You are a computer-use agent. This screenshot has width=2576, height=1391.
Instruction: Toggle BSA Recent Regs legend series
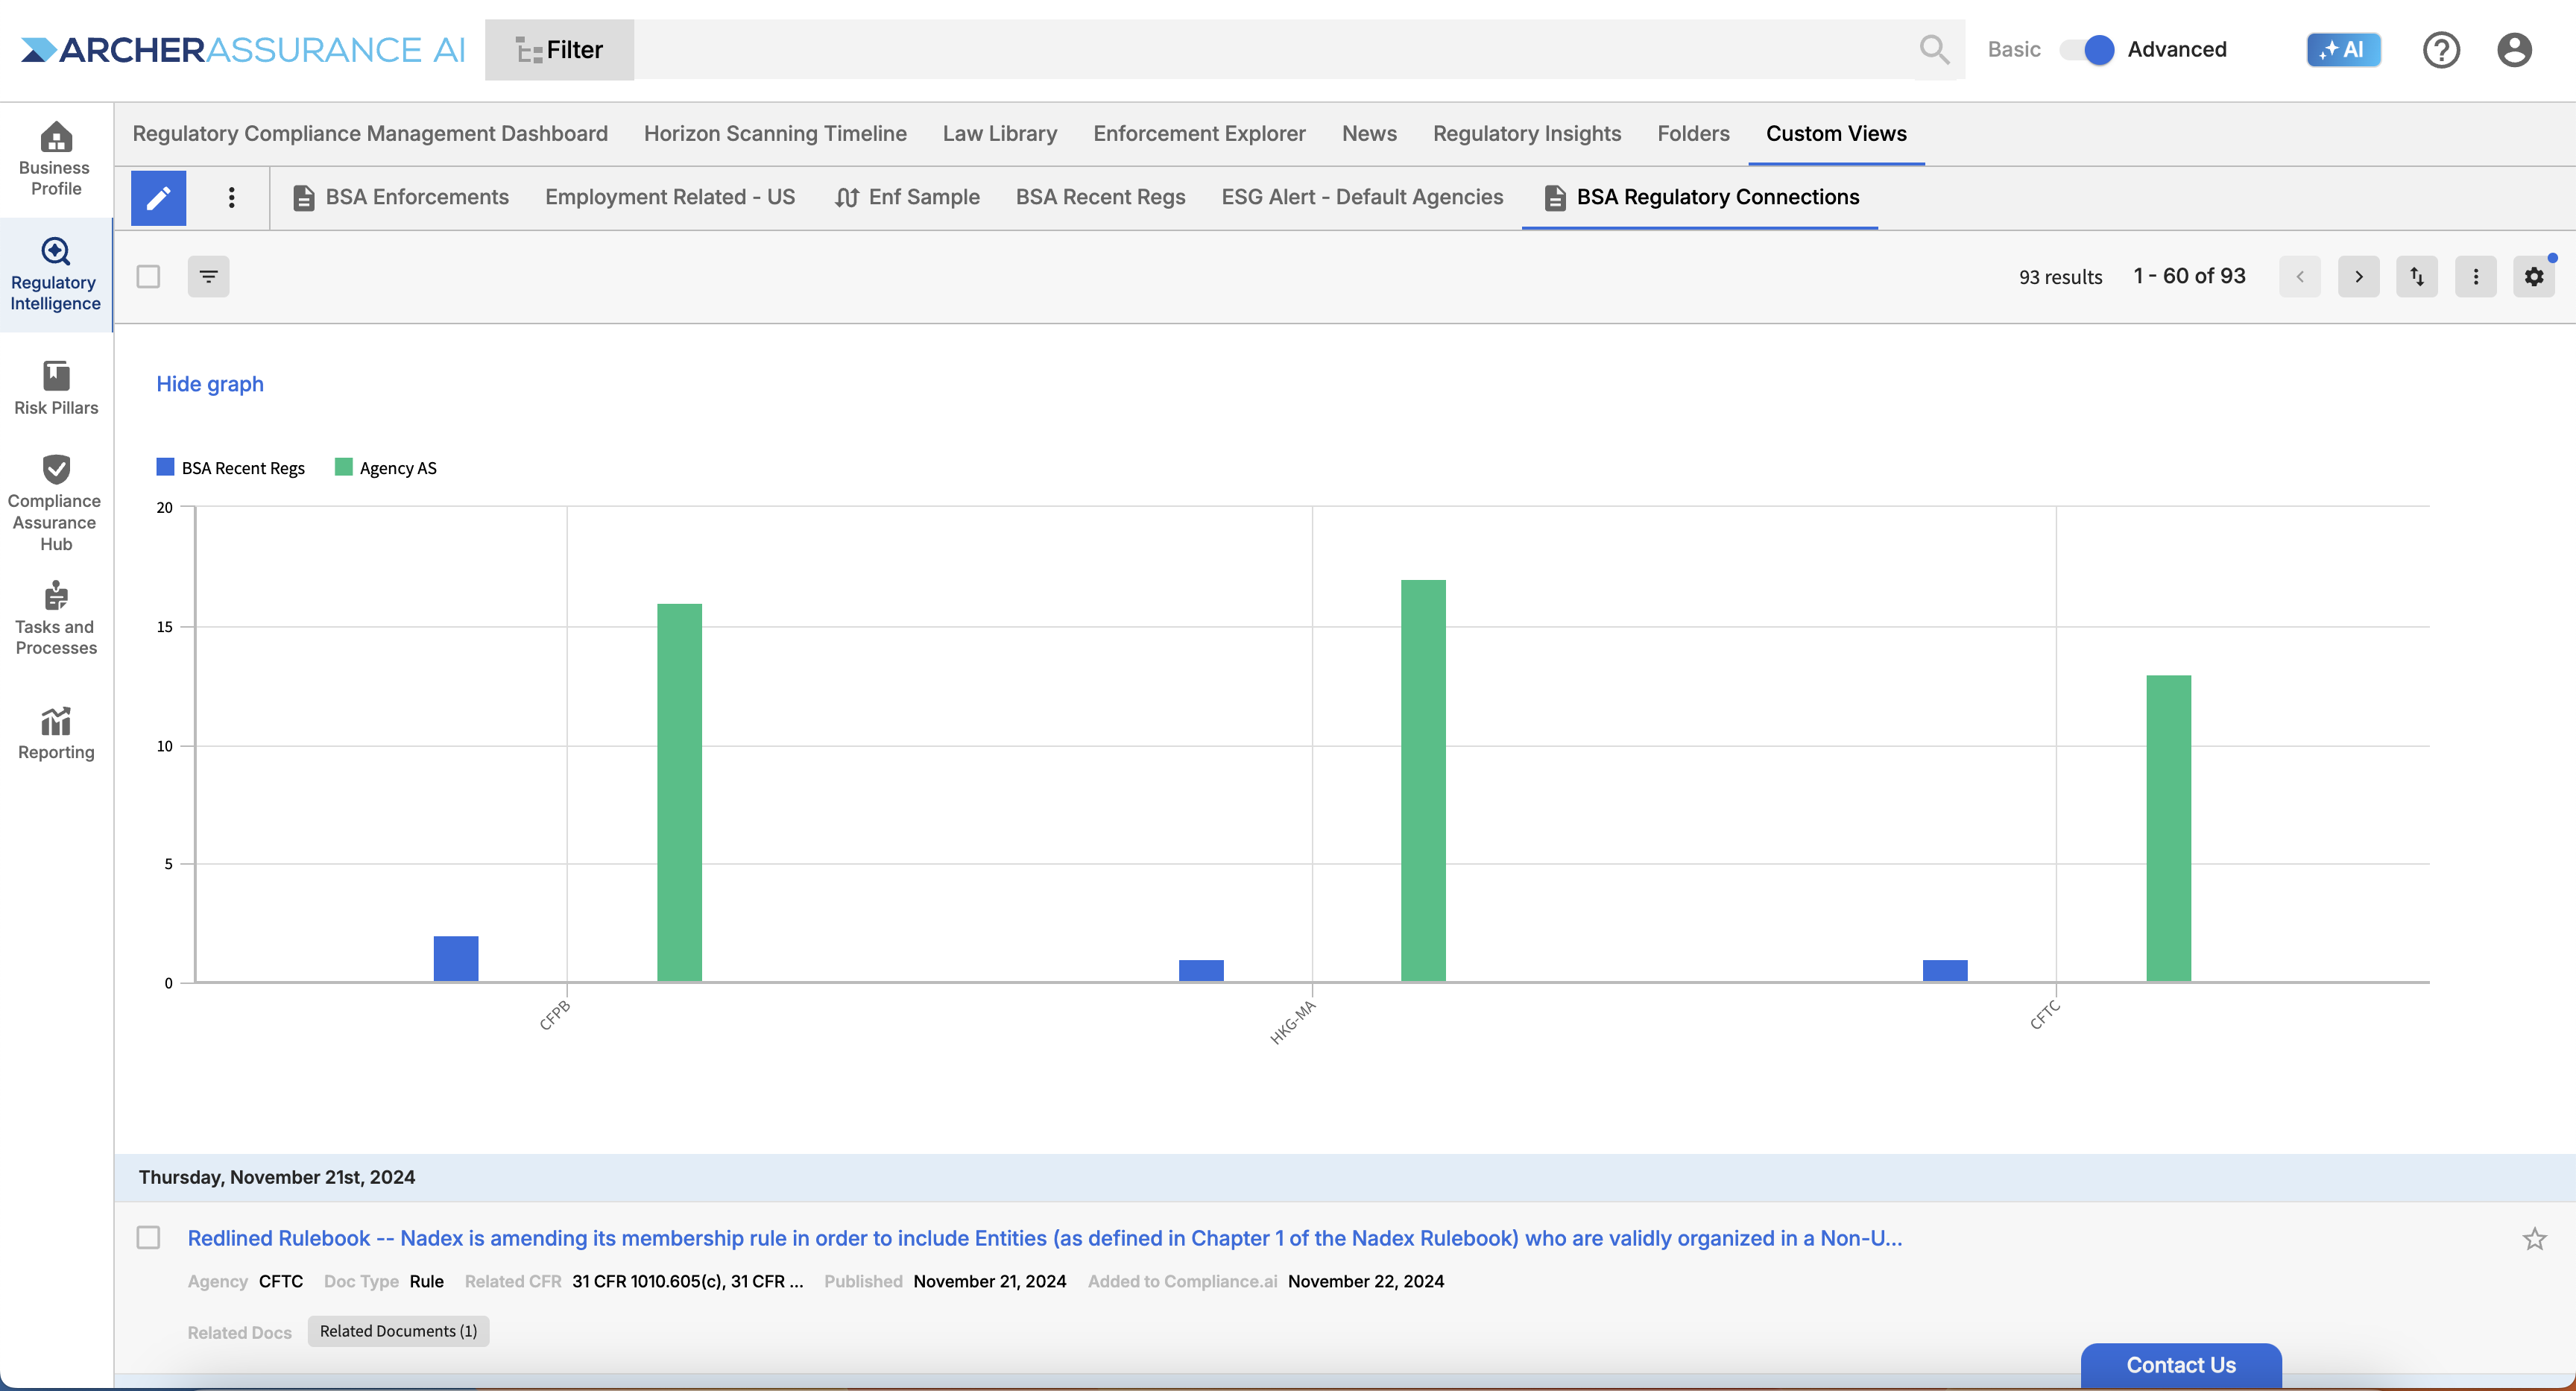point(231,468)
